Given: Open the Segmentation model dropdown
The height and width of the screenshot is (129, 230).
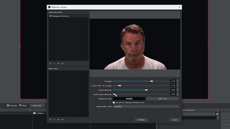Looking at the screenshot, I should (146, 107).
